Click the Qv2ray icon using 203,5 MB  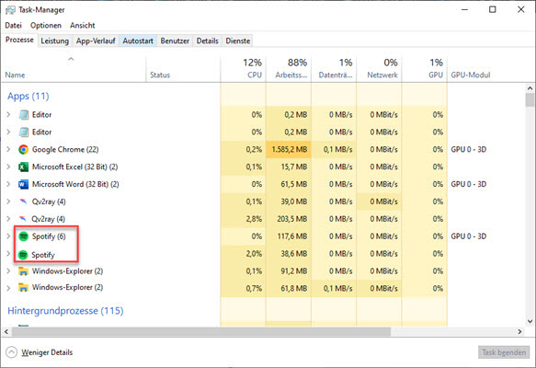(x=23, y=219)
